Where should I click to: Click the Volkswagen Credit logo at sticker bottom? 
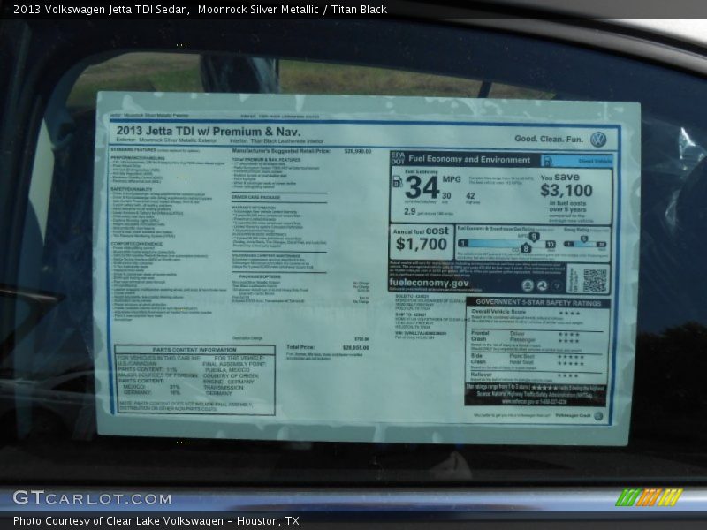598,415
